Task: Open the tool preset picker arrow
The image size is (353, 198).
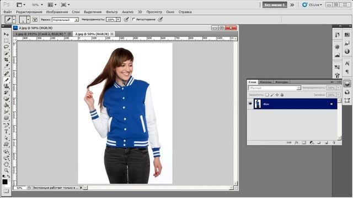Action: pos(14,20)
